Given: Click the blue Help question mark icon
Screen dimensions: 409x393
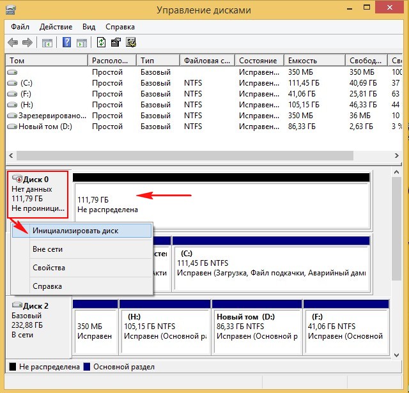Looking at the screenshot, I should tap(66, 43).
